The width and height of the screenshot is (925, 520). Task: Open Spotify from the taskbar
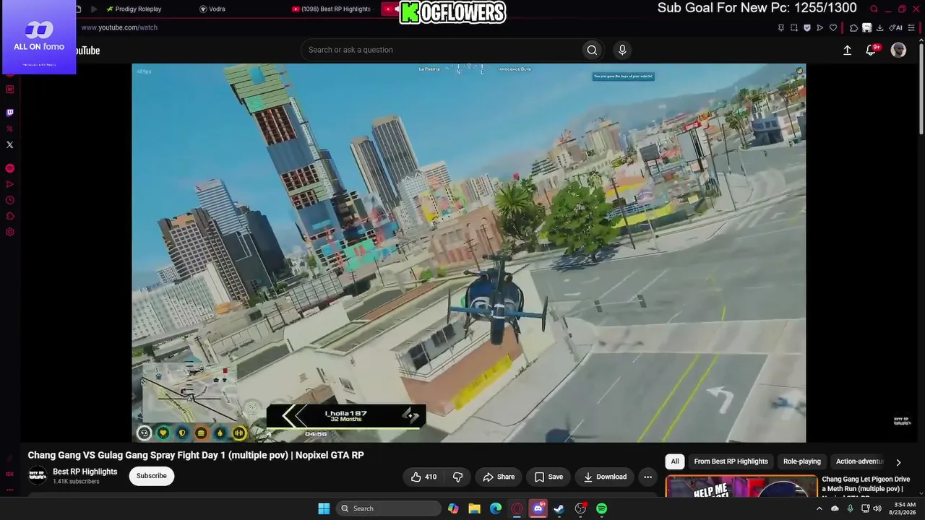click(x=601, y=508)
